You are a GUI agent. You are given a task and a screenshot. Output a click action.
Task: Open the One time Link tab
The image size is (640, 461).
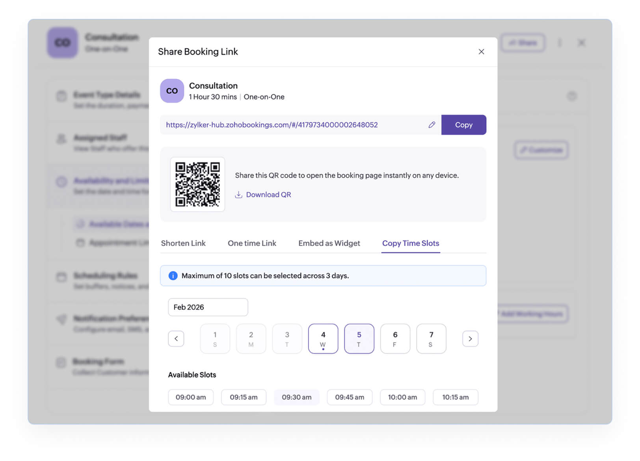click(252, 243)
